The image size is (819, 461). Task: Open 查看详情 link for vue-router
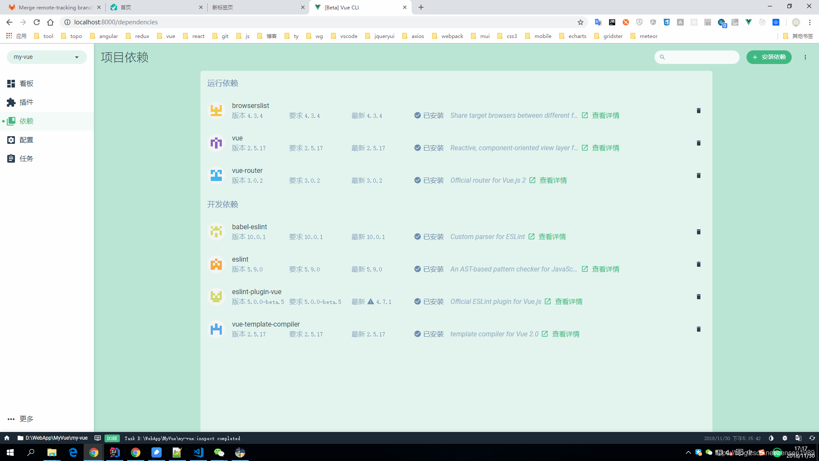(x=548, y=181)
